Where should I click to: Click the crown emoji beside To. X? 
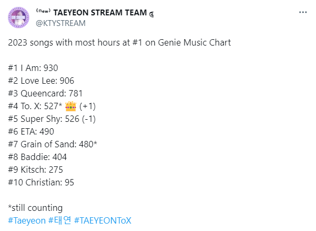click(x=71, y=106)
